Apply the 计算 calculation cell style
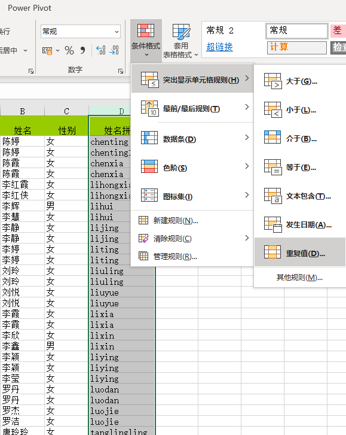Screen dimensions: 346x435 point(297,47)
